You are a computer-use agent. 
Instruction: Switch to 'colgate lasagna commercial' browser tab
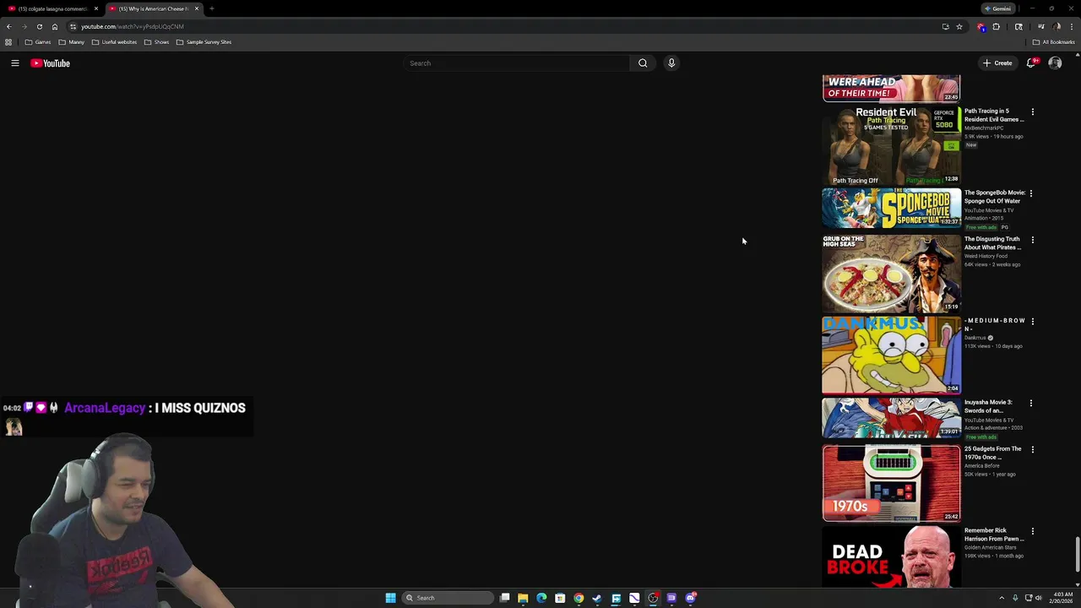52,8
